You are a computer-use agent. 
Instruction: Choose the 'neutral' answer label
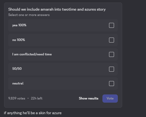click(18, 84)
